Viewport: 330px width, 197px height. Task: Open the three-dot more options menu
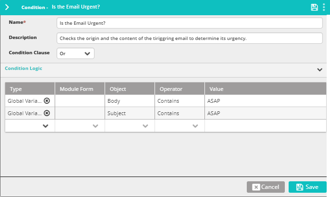point(324,7)
